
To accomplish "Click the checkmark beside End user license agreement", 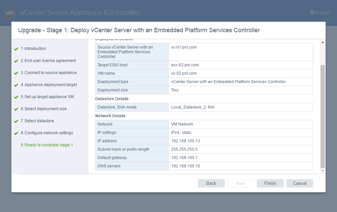I will (16, 61).
